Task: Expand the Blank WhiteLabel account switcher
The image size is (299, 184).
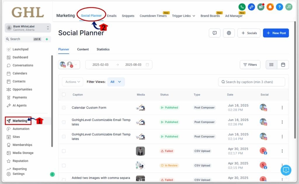Action: (28, 28)
